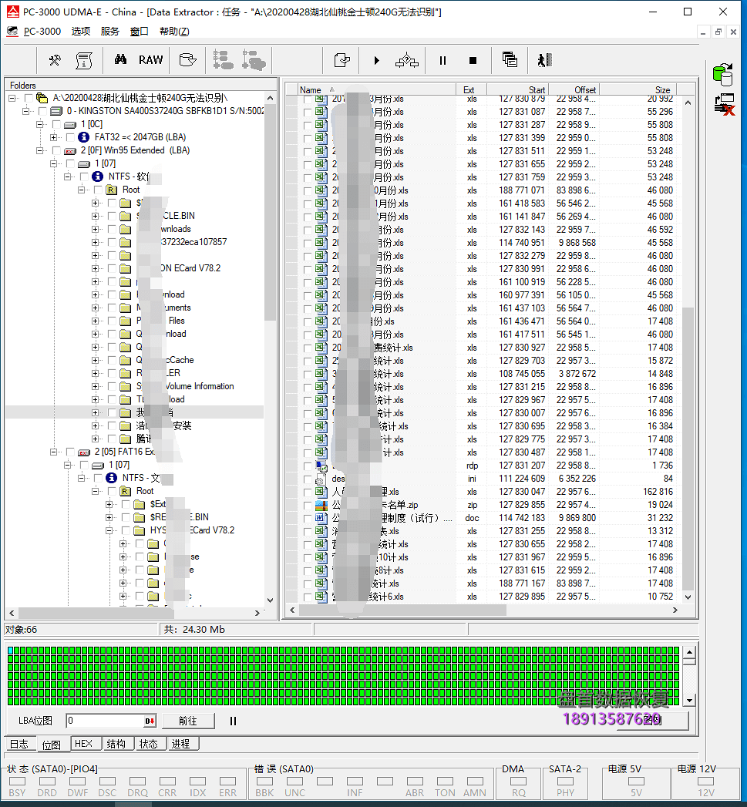Collapse the 2 [0F] Win95 Extended node

(39, 151)
